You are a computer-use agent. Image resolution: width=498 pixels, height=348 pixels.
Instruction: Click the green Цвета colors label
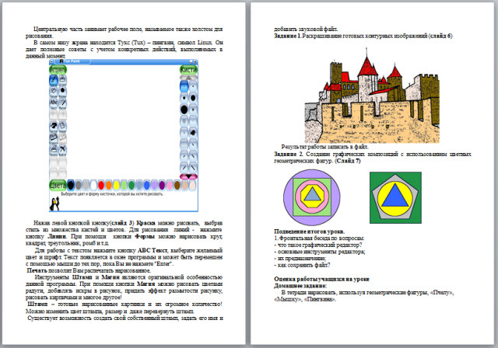[58, 186]
